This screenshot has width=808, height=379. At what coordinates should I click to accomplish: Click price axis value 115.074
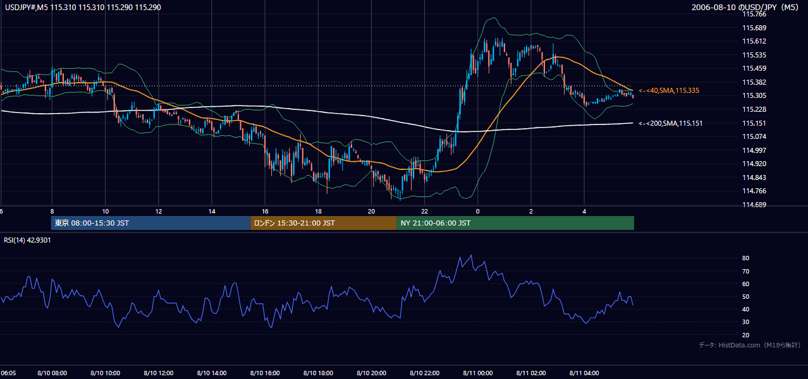point(754,136)
